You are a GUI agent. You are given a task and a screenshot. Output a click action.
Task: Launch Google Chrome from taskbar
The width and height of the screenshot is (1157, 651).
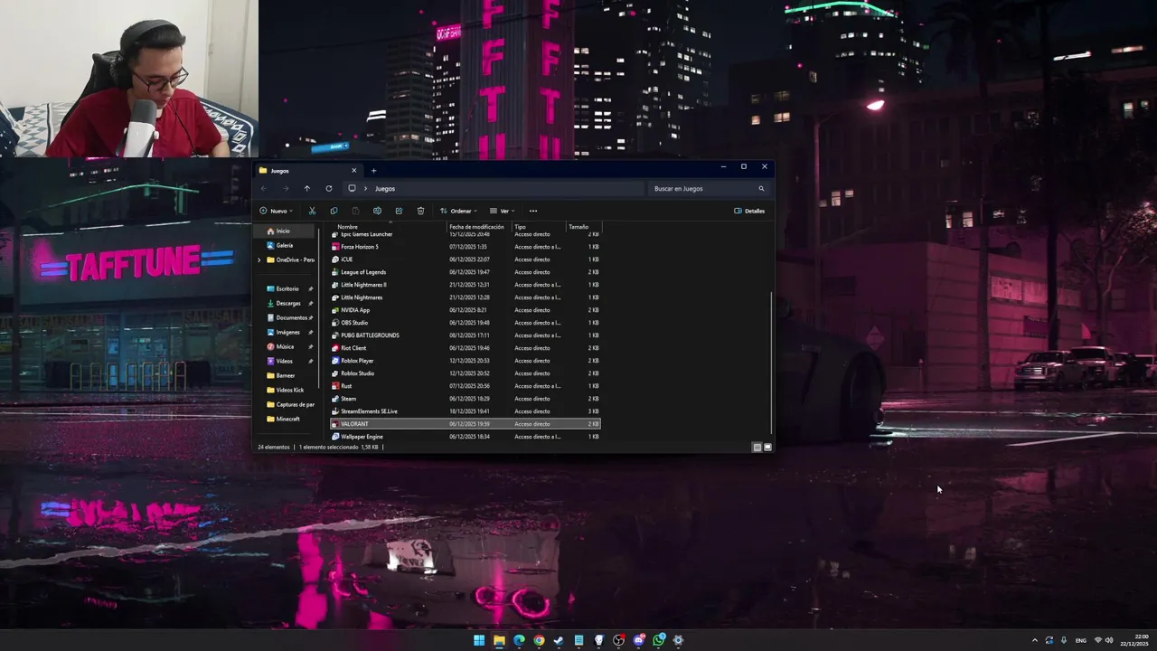pyautogui.click(x=539, y=640)
